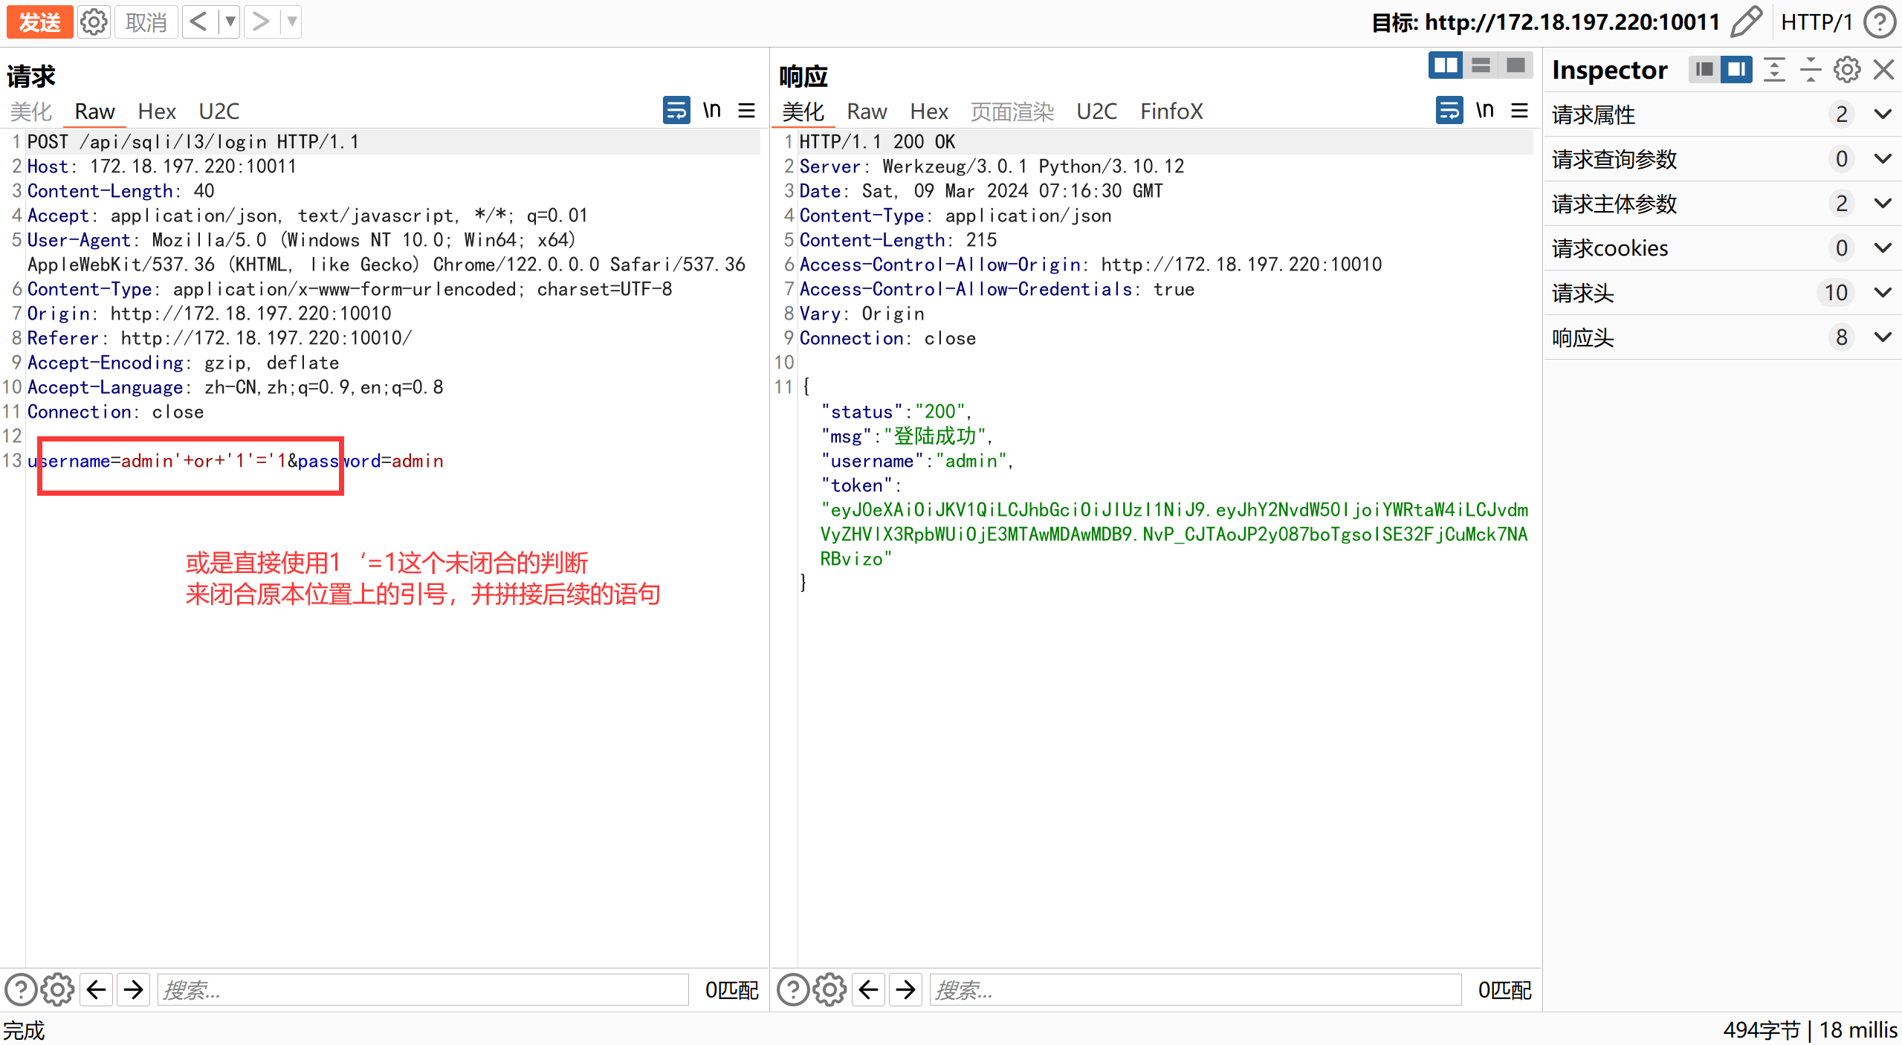
Task: Open the settings gear next to 发送 button
Action: coord(94,22)
